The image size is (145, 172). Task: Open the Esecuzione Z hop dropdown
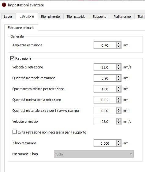(x=94, y=154)
